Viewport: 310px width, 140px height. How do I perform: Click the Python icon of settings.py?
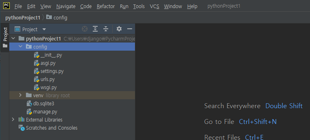click(37, 71)
